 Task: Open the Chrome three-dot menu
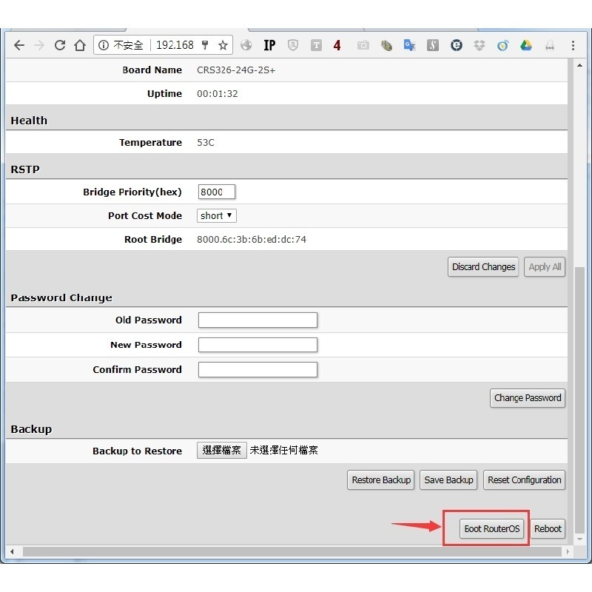tap(573, 45)
